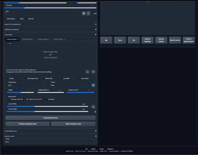
Task: Click Preview annotator result button
Action: pyautogui.click(x=28, y=124)
